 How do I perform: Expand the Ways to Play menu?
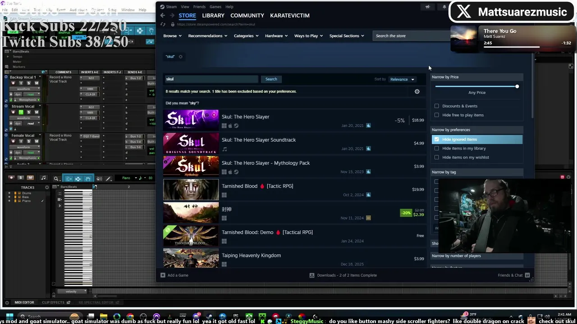[x=308, y=36]
